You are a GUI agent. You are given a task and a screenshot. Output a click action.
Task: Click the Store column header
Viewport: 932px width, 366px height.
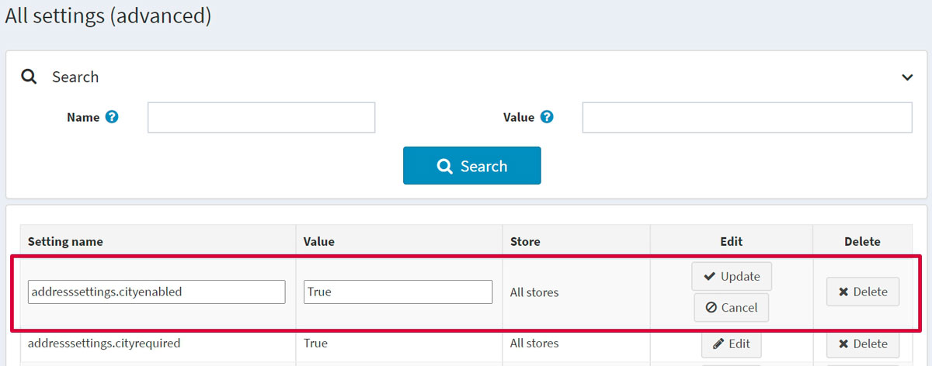[x=525, y=241]
